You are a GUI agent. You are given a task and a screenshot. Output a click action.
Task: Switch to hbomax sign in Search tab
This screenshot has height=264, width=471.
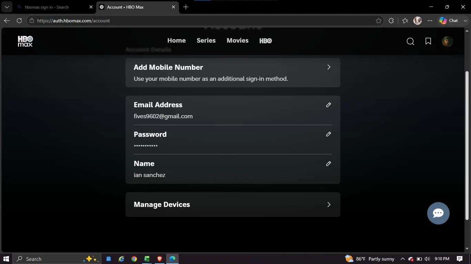(x=54, y=7)
